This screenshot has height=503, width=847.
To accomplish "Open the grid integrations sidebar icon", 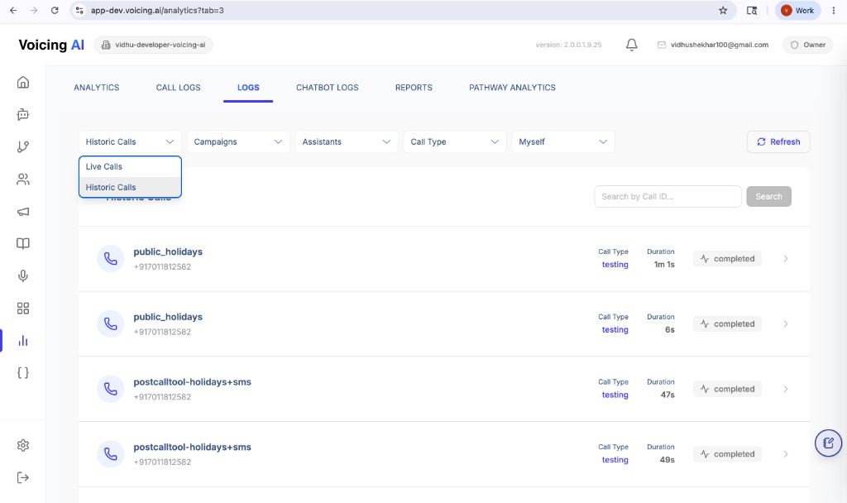I will (22, 308).
